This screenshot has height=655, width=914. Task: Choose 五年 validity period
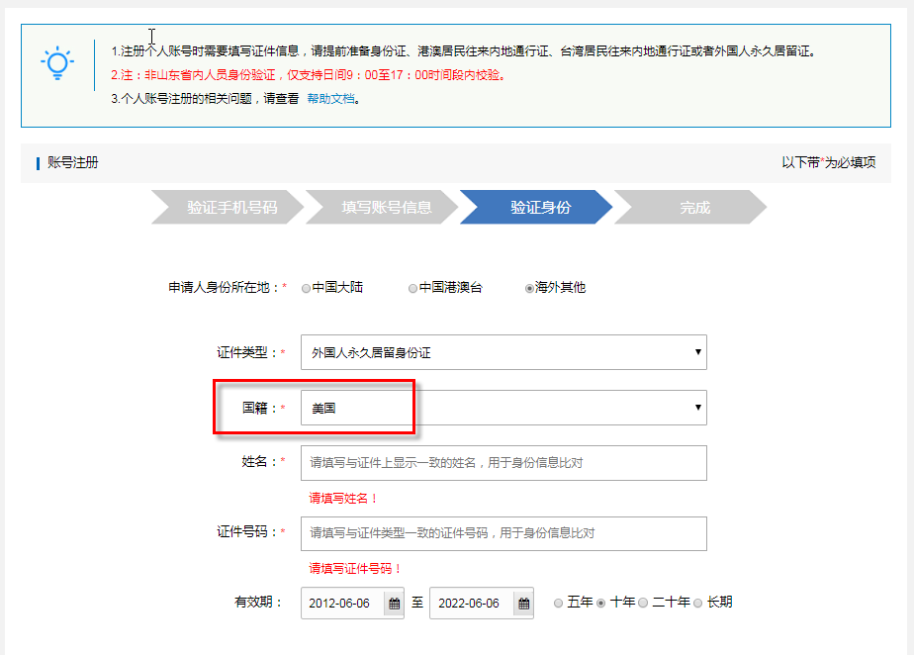(x=558, y=602)
